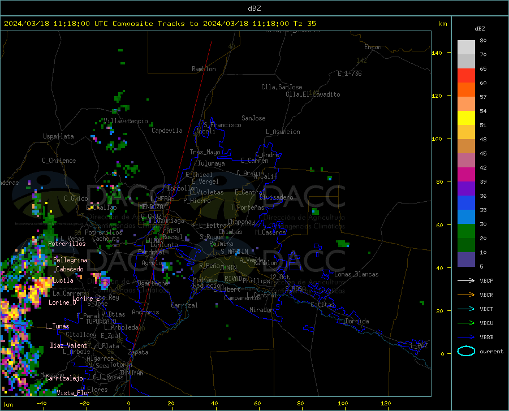Click the Vista_Flor label
The width and height of the screenshot is (509, 411).
click(x=74, y=393)
